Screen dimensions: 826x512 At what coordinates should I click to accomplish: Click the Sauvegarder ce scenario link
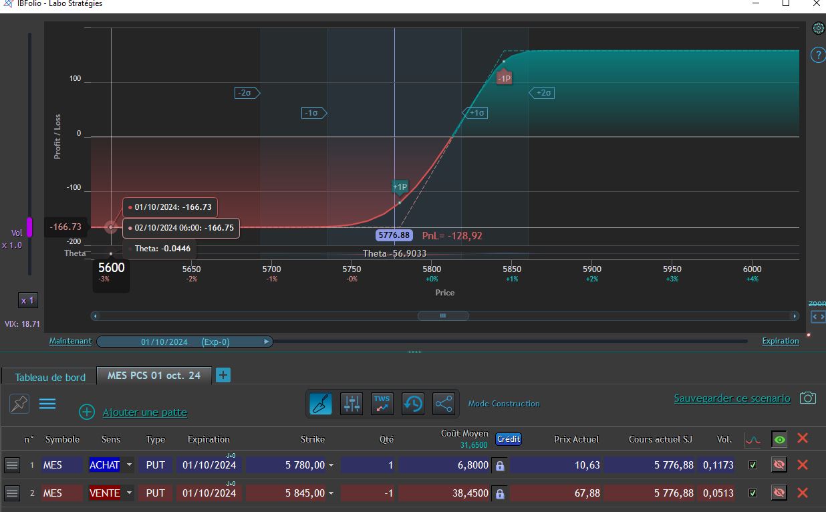732,398
